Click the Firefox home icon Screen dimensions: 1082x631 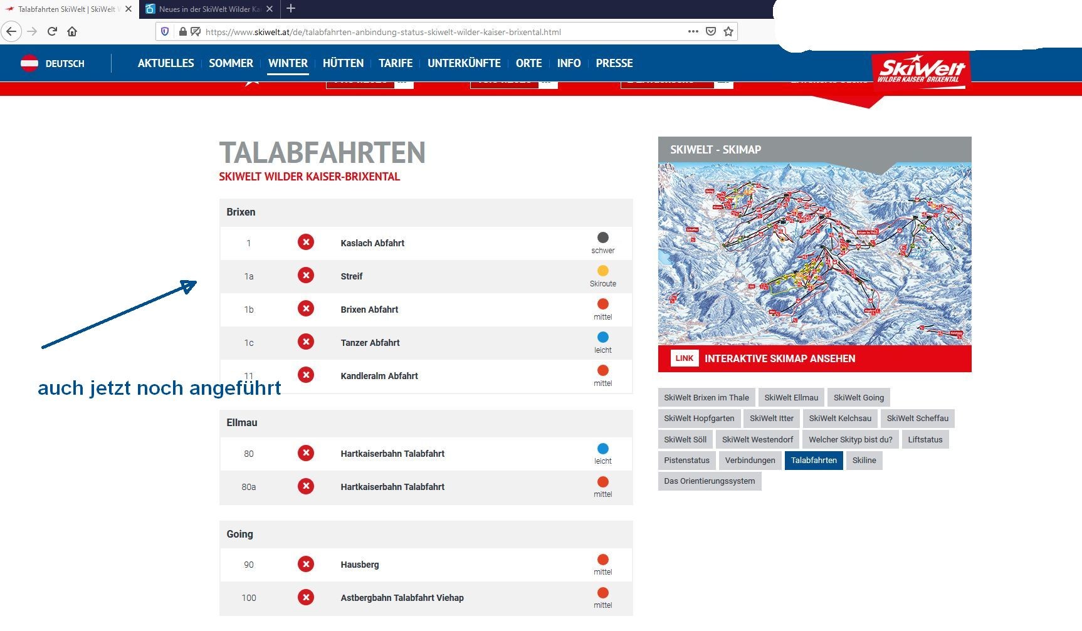point(71,31)
